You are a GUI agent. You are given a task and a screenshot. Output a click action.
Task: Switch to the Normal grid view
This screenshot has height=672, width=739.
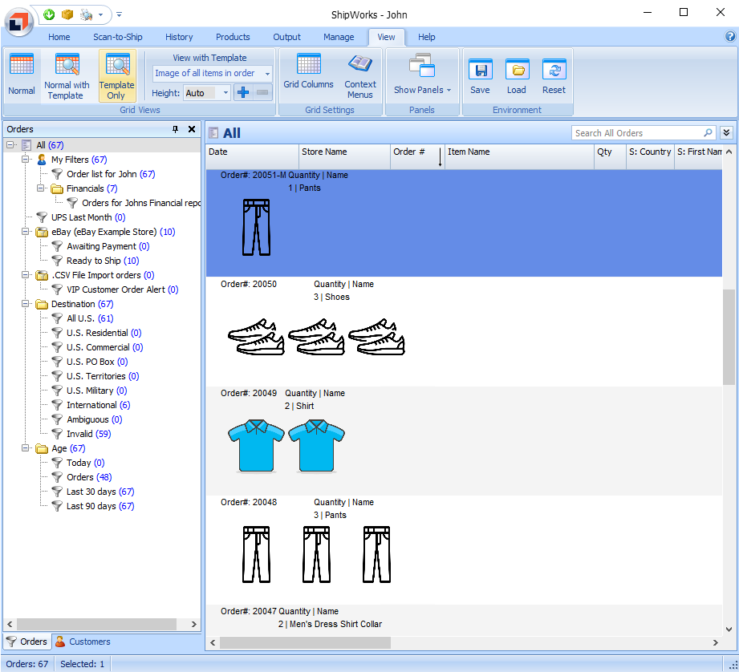(22, 75)
